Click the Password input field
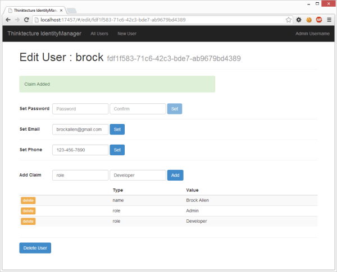The width and height of the screenshot is (337, 272). pos(80,109)
